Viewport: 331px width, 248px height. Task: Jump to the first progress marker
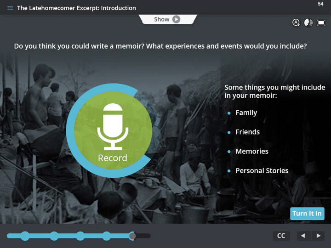coord(25,236)
